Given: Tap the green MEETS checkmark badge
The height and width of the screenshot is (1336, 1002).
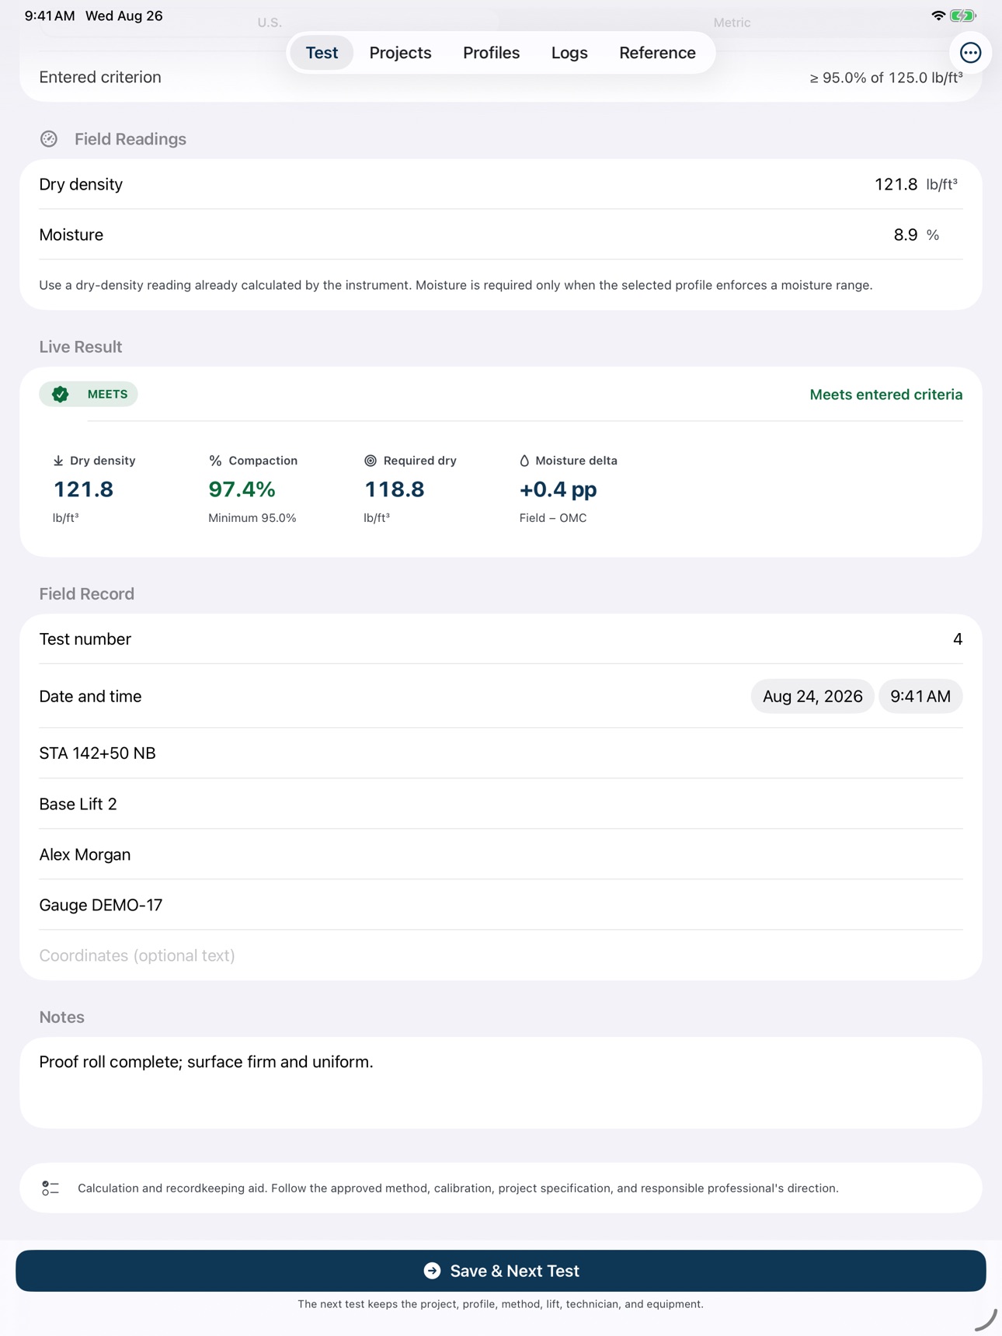Looking at the screenshot, I should tap(89, 395).
